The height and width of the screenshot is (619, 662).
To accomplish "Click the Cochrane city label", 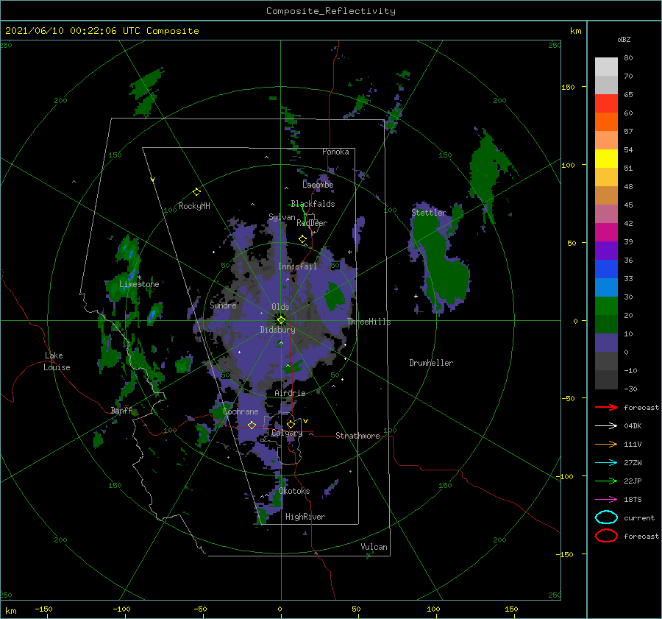I will [x=241, y=411].
